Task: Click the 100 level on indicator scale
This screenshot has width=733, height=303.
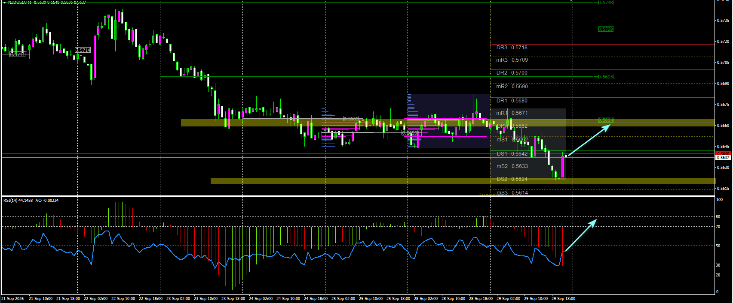Action: click(x=719, y=200)
